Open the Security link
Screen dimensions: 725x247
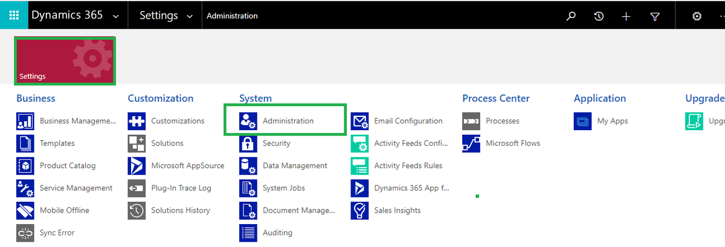point(277,143)
